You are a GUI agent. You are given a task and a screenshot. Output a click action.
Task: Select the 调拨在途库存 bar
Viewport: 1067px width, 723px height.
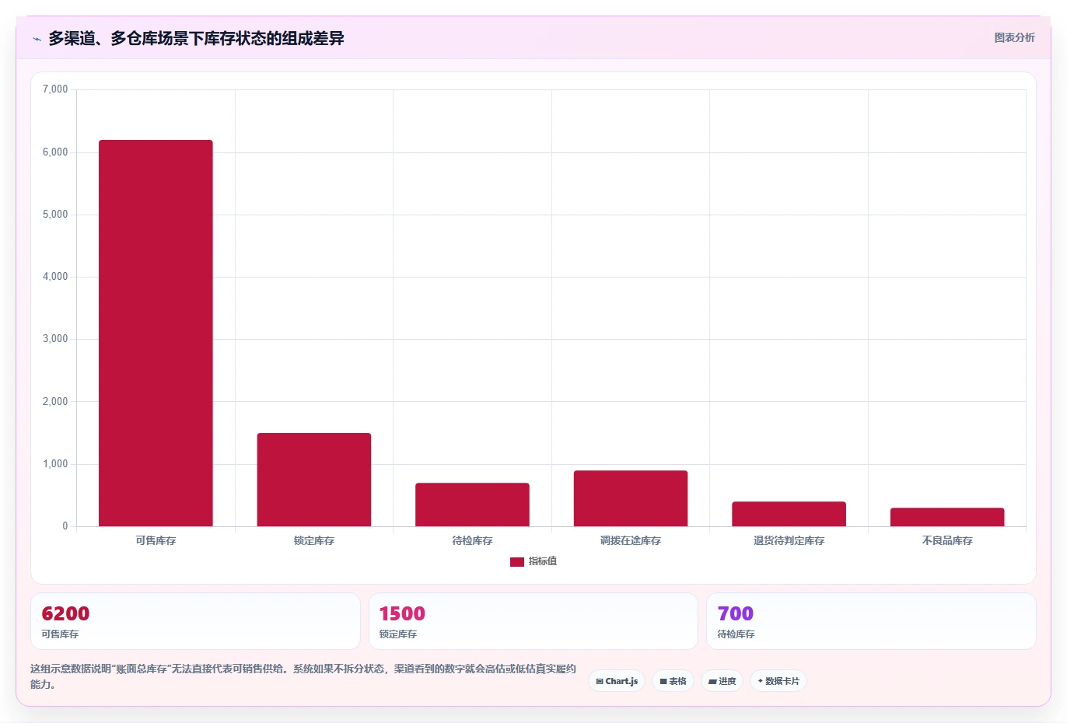[631, 498]
